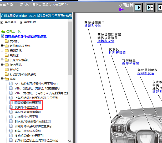The height and width of the screenshot is (143, 162).
Task: Select 刮水器/清洗器部件位置索引 item
Action: pyautogui.click(x=33, y=121)
